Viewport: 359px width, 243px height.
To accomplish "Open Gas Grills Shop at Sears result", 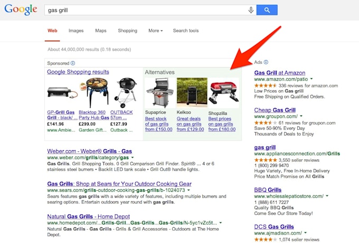I will [x=119, y=184].
